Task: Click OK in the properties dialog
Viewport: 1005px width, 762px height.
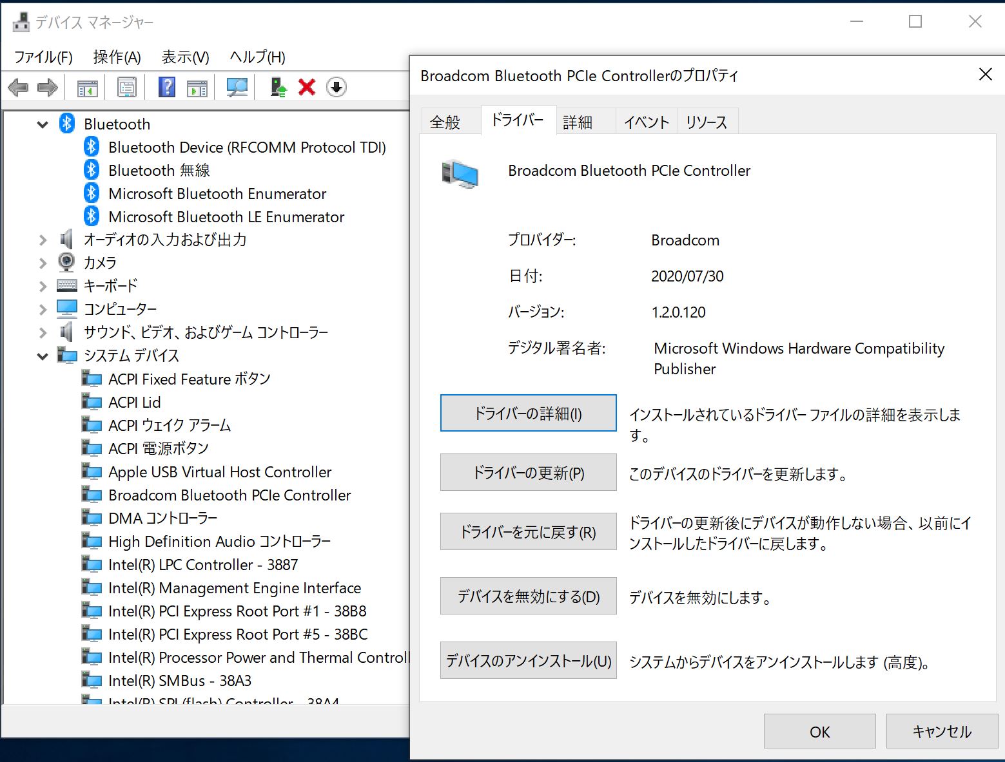Action: click(x=819, y=732)
